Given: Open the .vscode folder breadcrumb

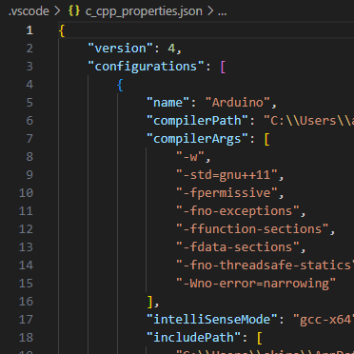Looking at the screenshot, I should pyautogui.click(x=29, y=11).
